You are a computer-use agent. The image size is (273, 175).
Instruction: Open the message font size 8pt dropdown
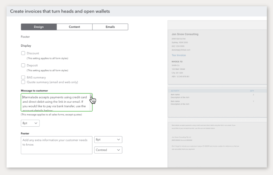(x=30, y=123)
